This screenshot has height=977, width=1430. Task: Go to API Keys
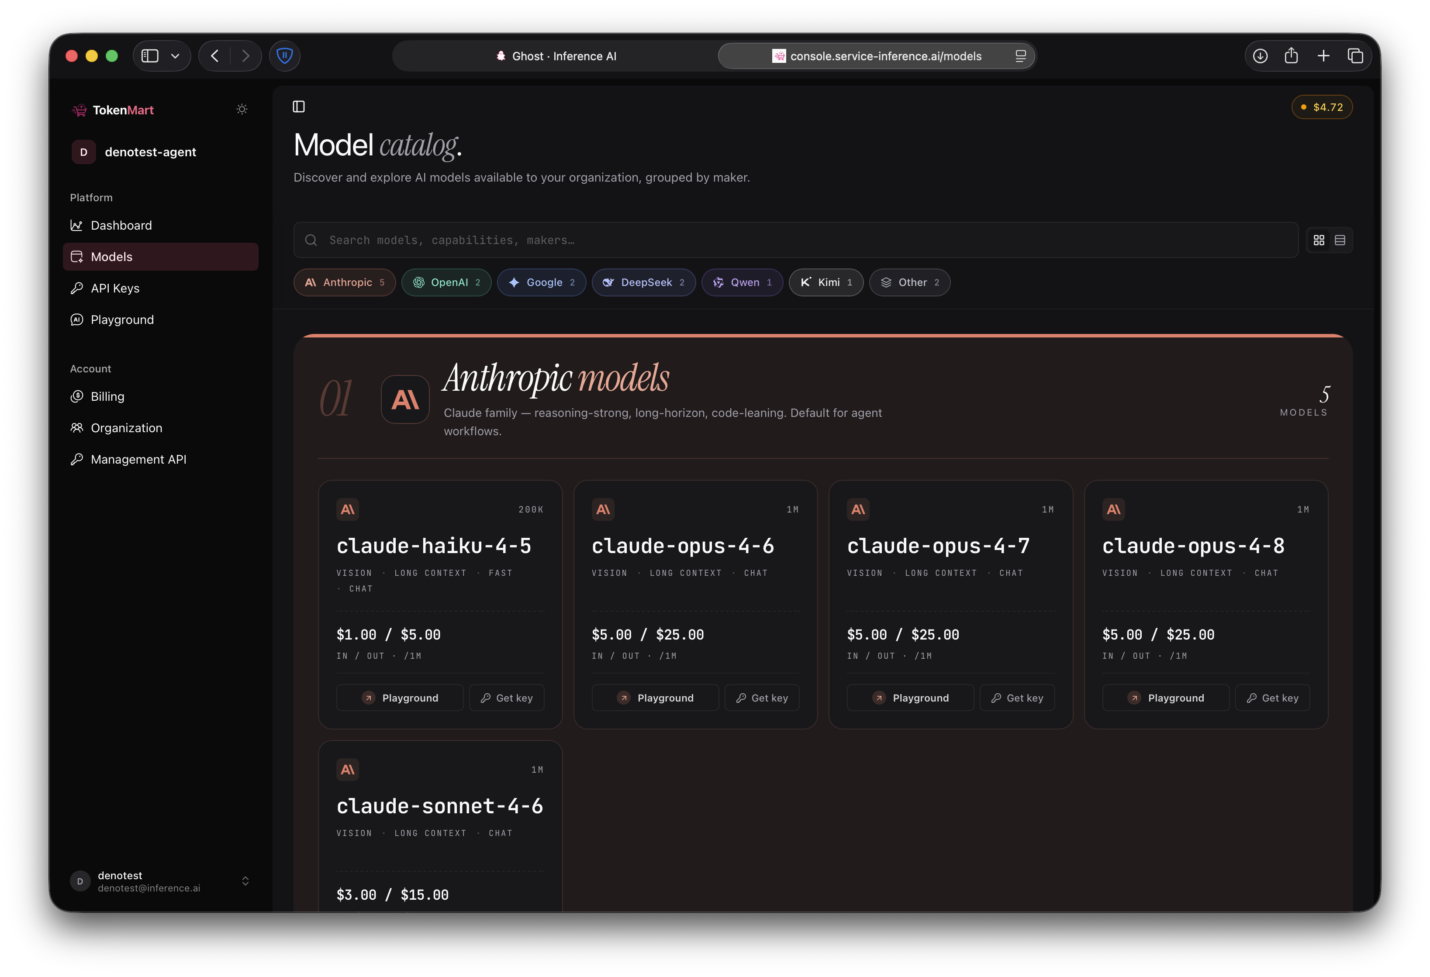(x=161, y=289)
